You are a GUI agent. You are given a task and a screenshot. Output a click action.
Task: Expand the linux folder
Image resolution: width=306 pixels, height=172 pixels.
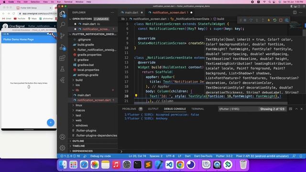[78, 105]
